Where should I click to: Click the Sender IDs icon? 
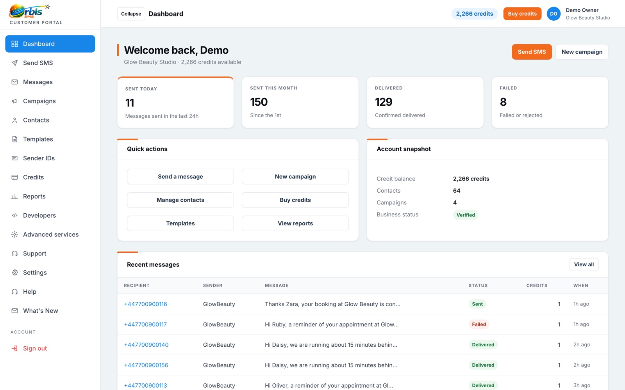pos(14,158)
